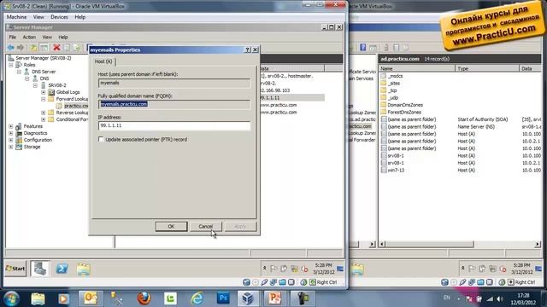Screen dimensions: 547x307
Task: Expand the Features tree node
Action: point(11,126)
